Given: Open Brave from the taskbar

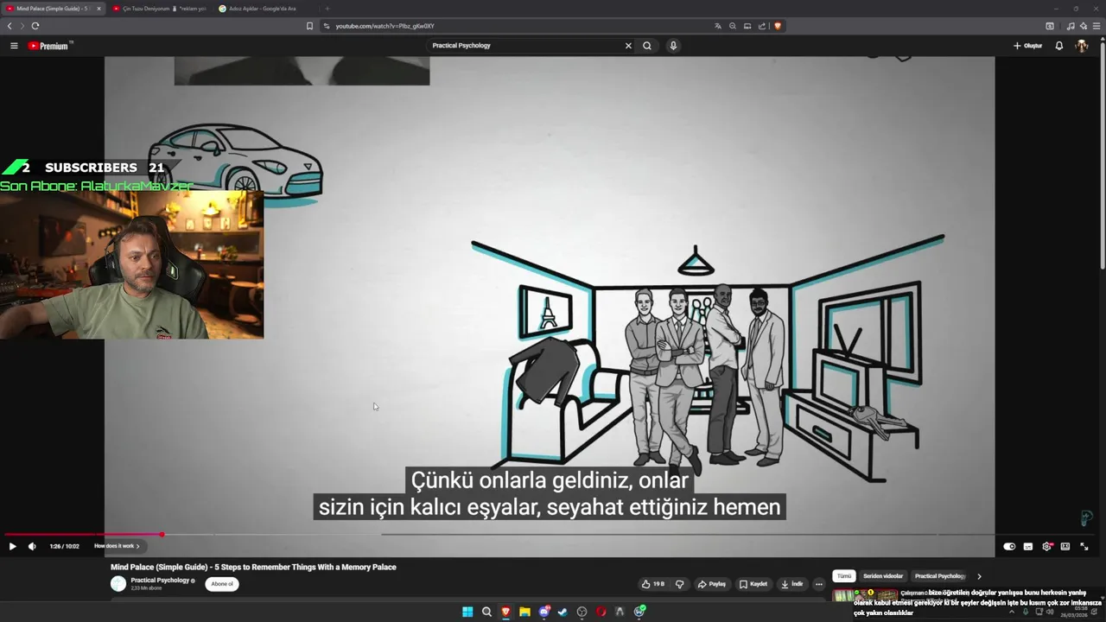Looking at the screenshot, I should pyautogui.click(x=505, y=612).
